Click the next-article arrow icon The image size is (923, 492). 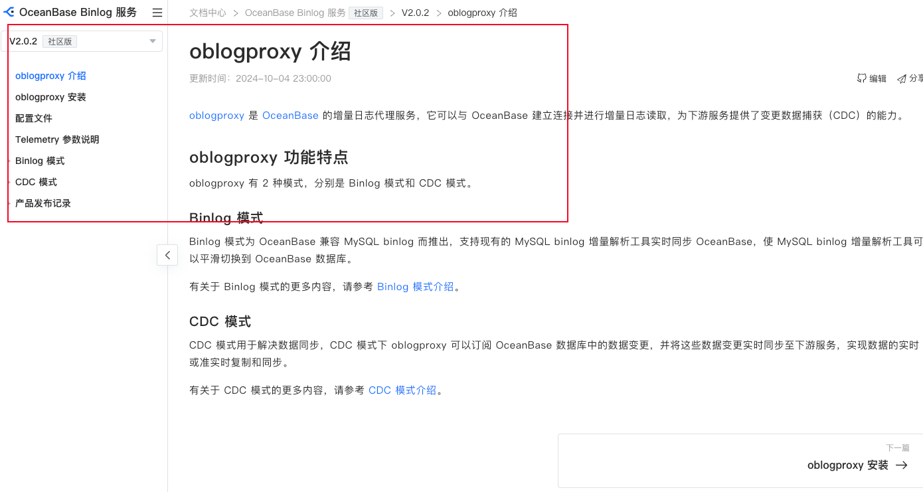click(902, 465)
